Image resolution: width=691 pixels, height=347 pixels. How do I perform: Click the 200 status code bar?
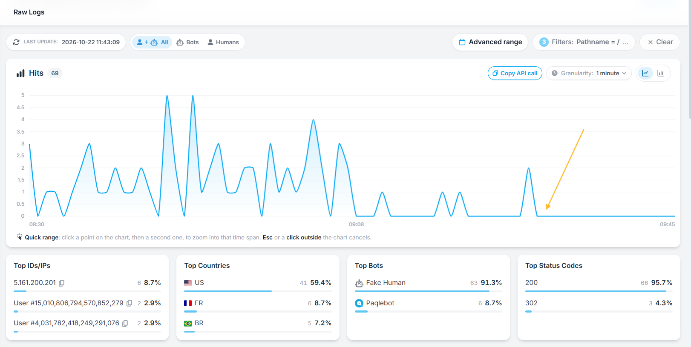click(599, 291)
